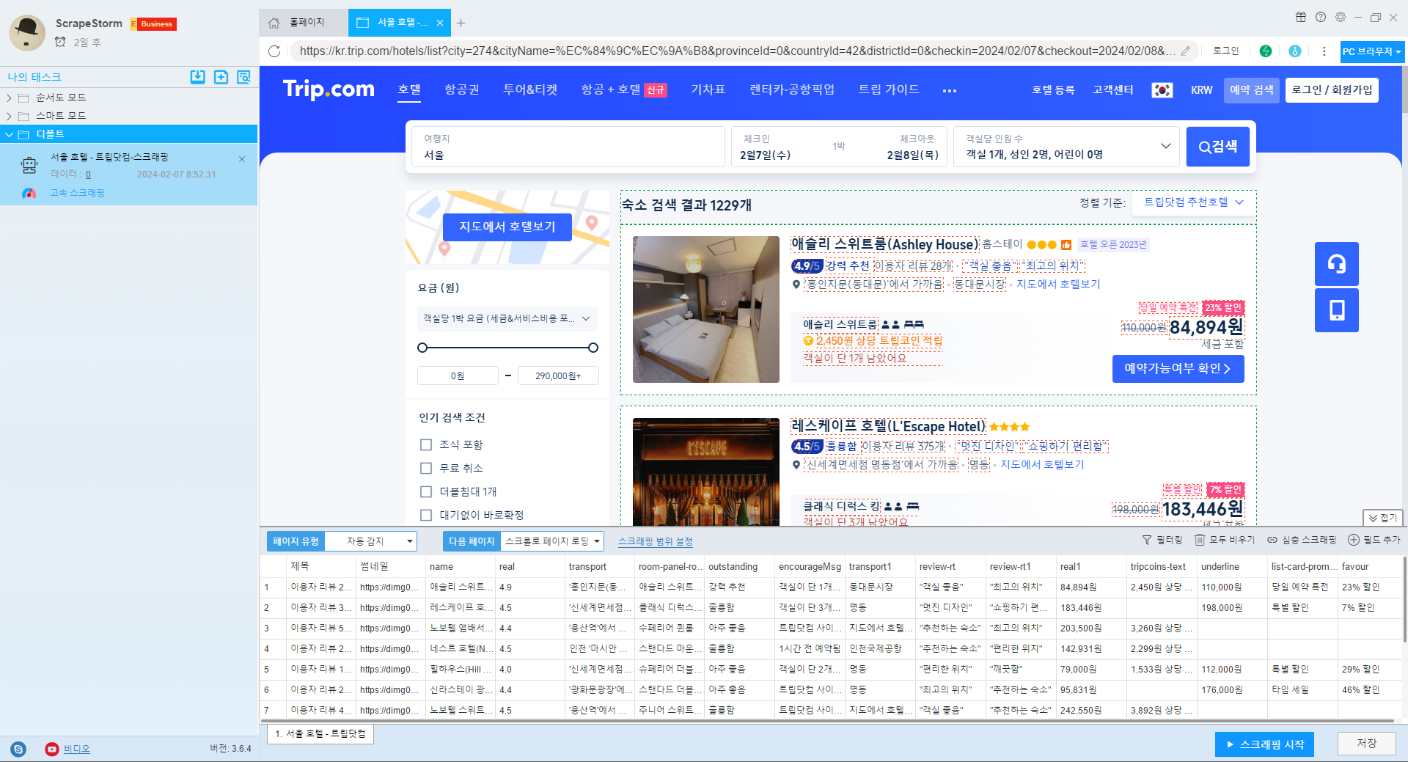Click the Ashley House hotel thumbnail

706,309
